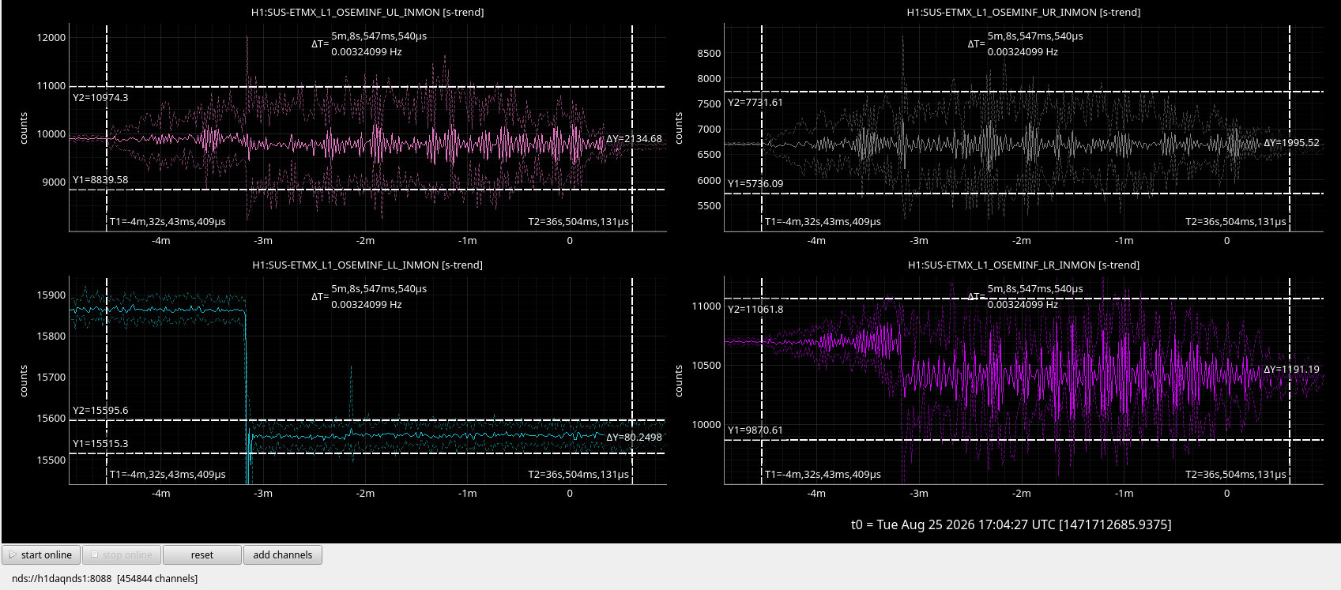This screenshot has height=590, width=1341.
Task: Click the 15500 y-axis tick in LL plot
Action: click(51, 460)
